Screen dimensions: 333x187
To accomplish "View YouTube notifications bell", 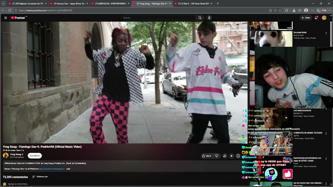I will click(316, 18).
